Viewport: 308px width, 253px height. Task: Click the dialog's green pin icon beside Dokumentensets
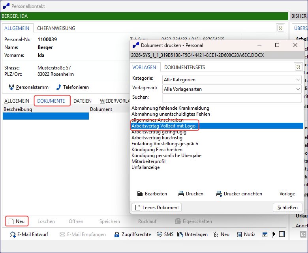pos(299,67)
